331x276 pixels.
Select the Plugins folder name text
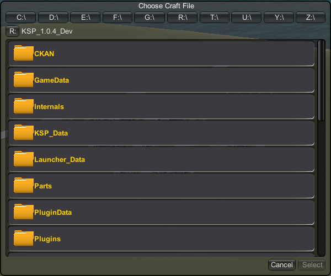(x=47, y=239)
